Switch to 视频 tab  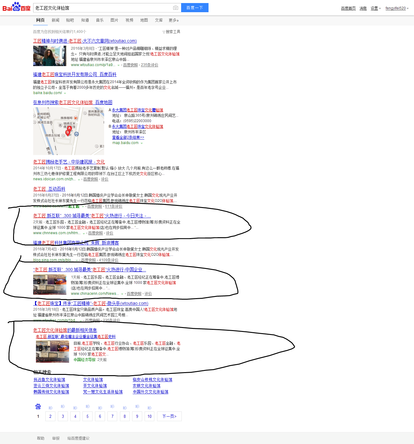point(129,20)
